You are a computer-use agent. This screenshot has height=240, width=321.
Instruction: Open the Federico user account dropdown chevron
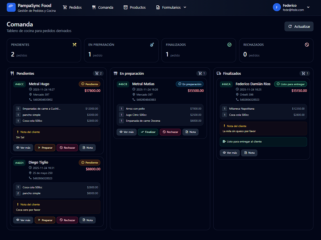click(x=308, y=7)
